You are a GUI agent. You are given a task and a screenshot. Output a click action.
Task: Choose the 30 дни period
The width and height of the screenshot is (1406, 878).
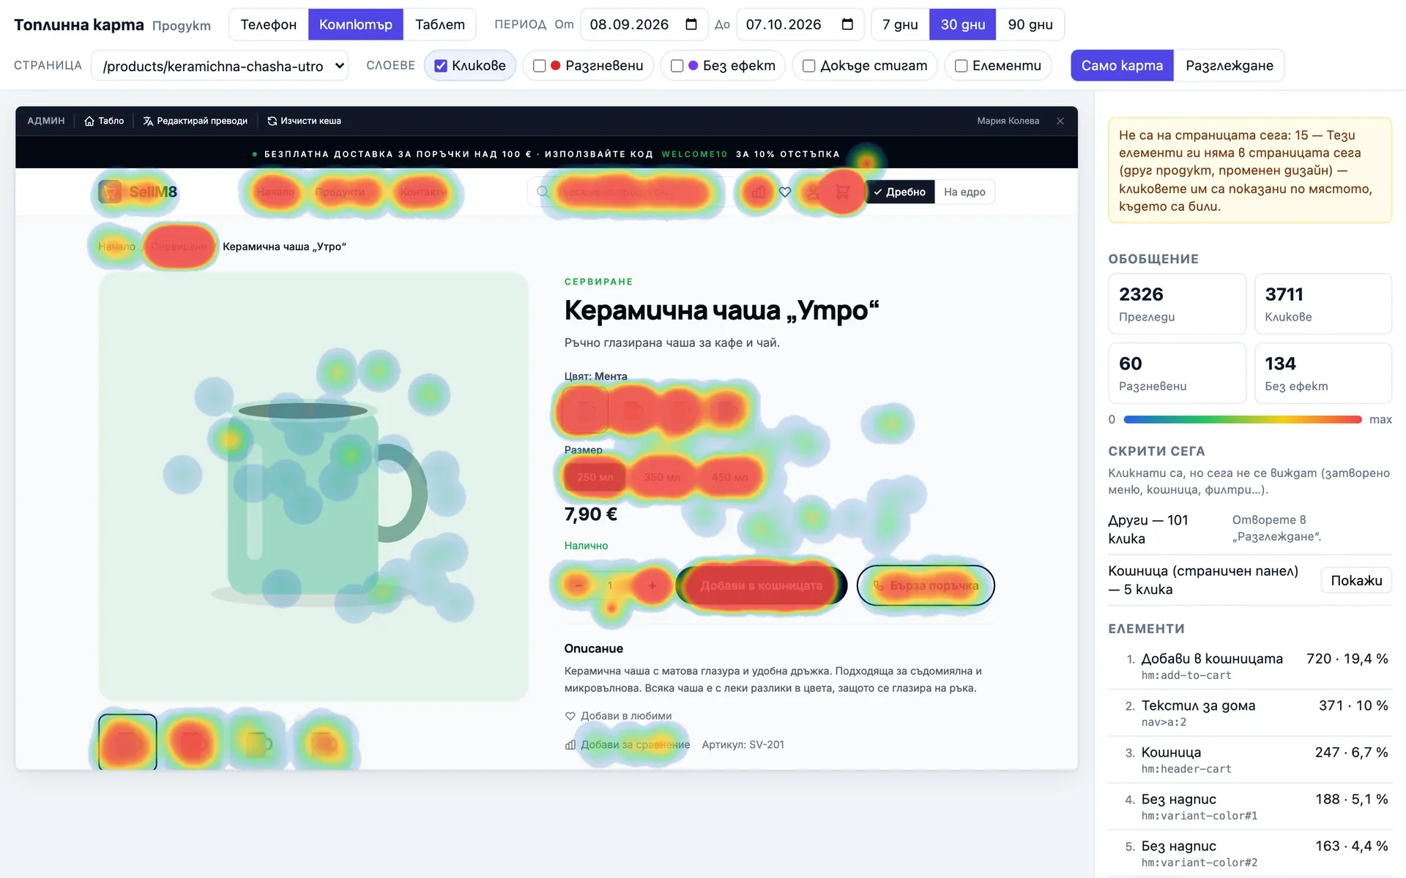pos(963,24)
